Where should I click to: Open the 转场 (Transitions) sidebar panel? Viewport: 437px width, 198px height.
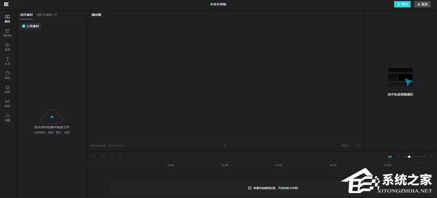8,103
